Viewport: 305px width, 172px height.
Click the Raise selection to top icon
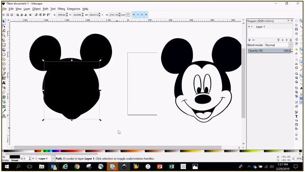pos(49,15)
